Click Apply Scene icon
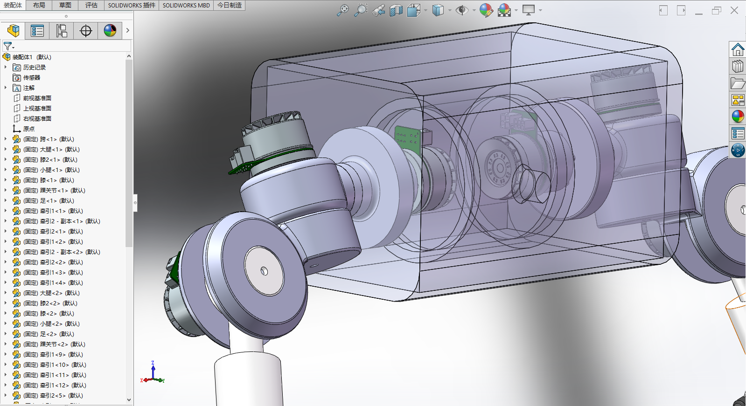 click(x=504, y=10)
